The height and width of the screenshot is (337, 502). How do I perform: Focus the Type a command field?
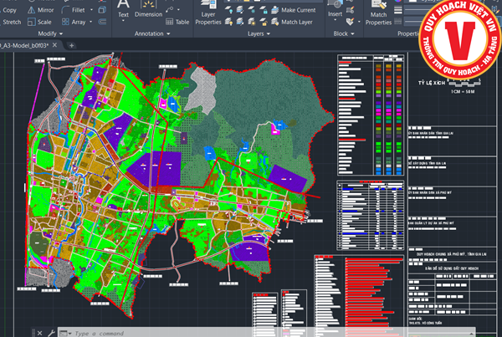266,333
